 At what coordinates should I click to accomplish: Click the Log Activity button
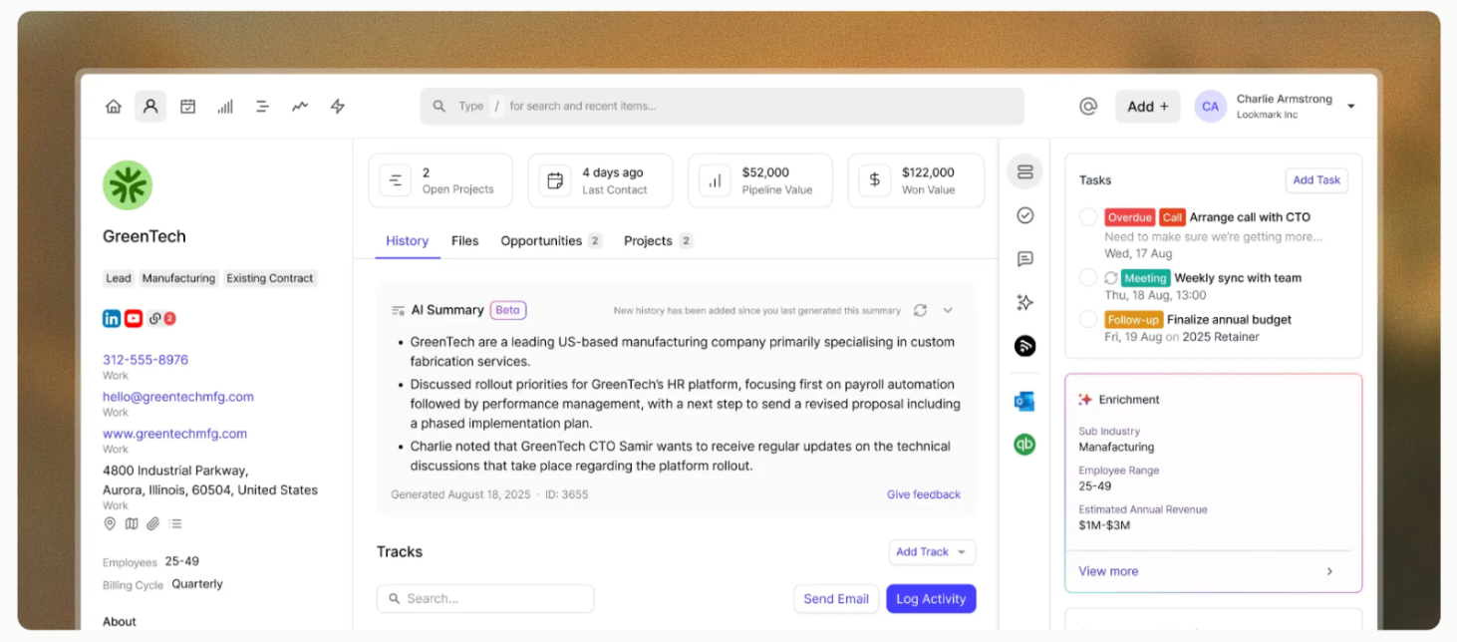pyautogui.click(x=931, y=599)
